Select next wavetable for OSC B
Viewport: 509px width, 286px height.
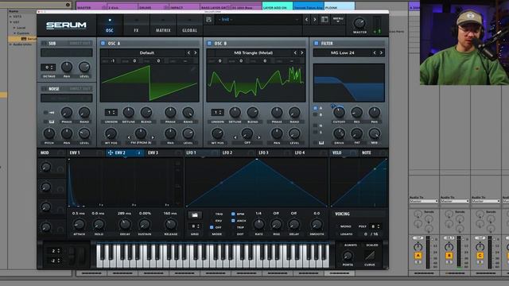(x=302, y=52)
